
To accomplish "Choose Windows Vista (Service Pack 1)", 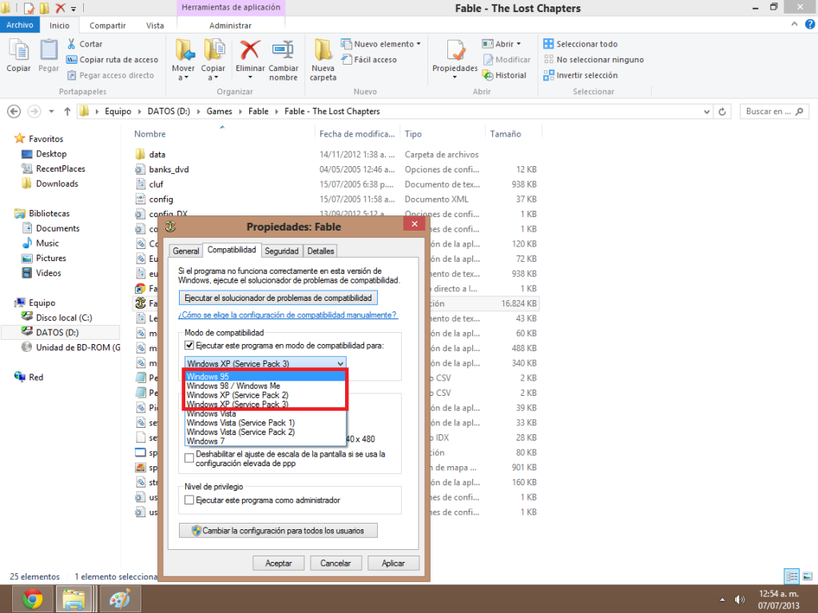I will 265,423.
